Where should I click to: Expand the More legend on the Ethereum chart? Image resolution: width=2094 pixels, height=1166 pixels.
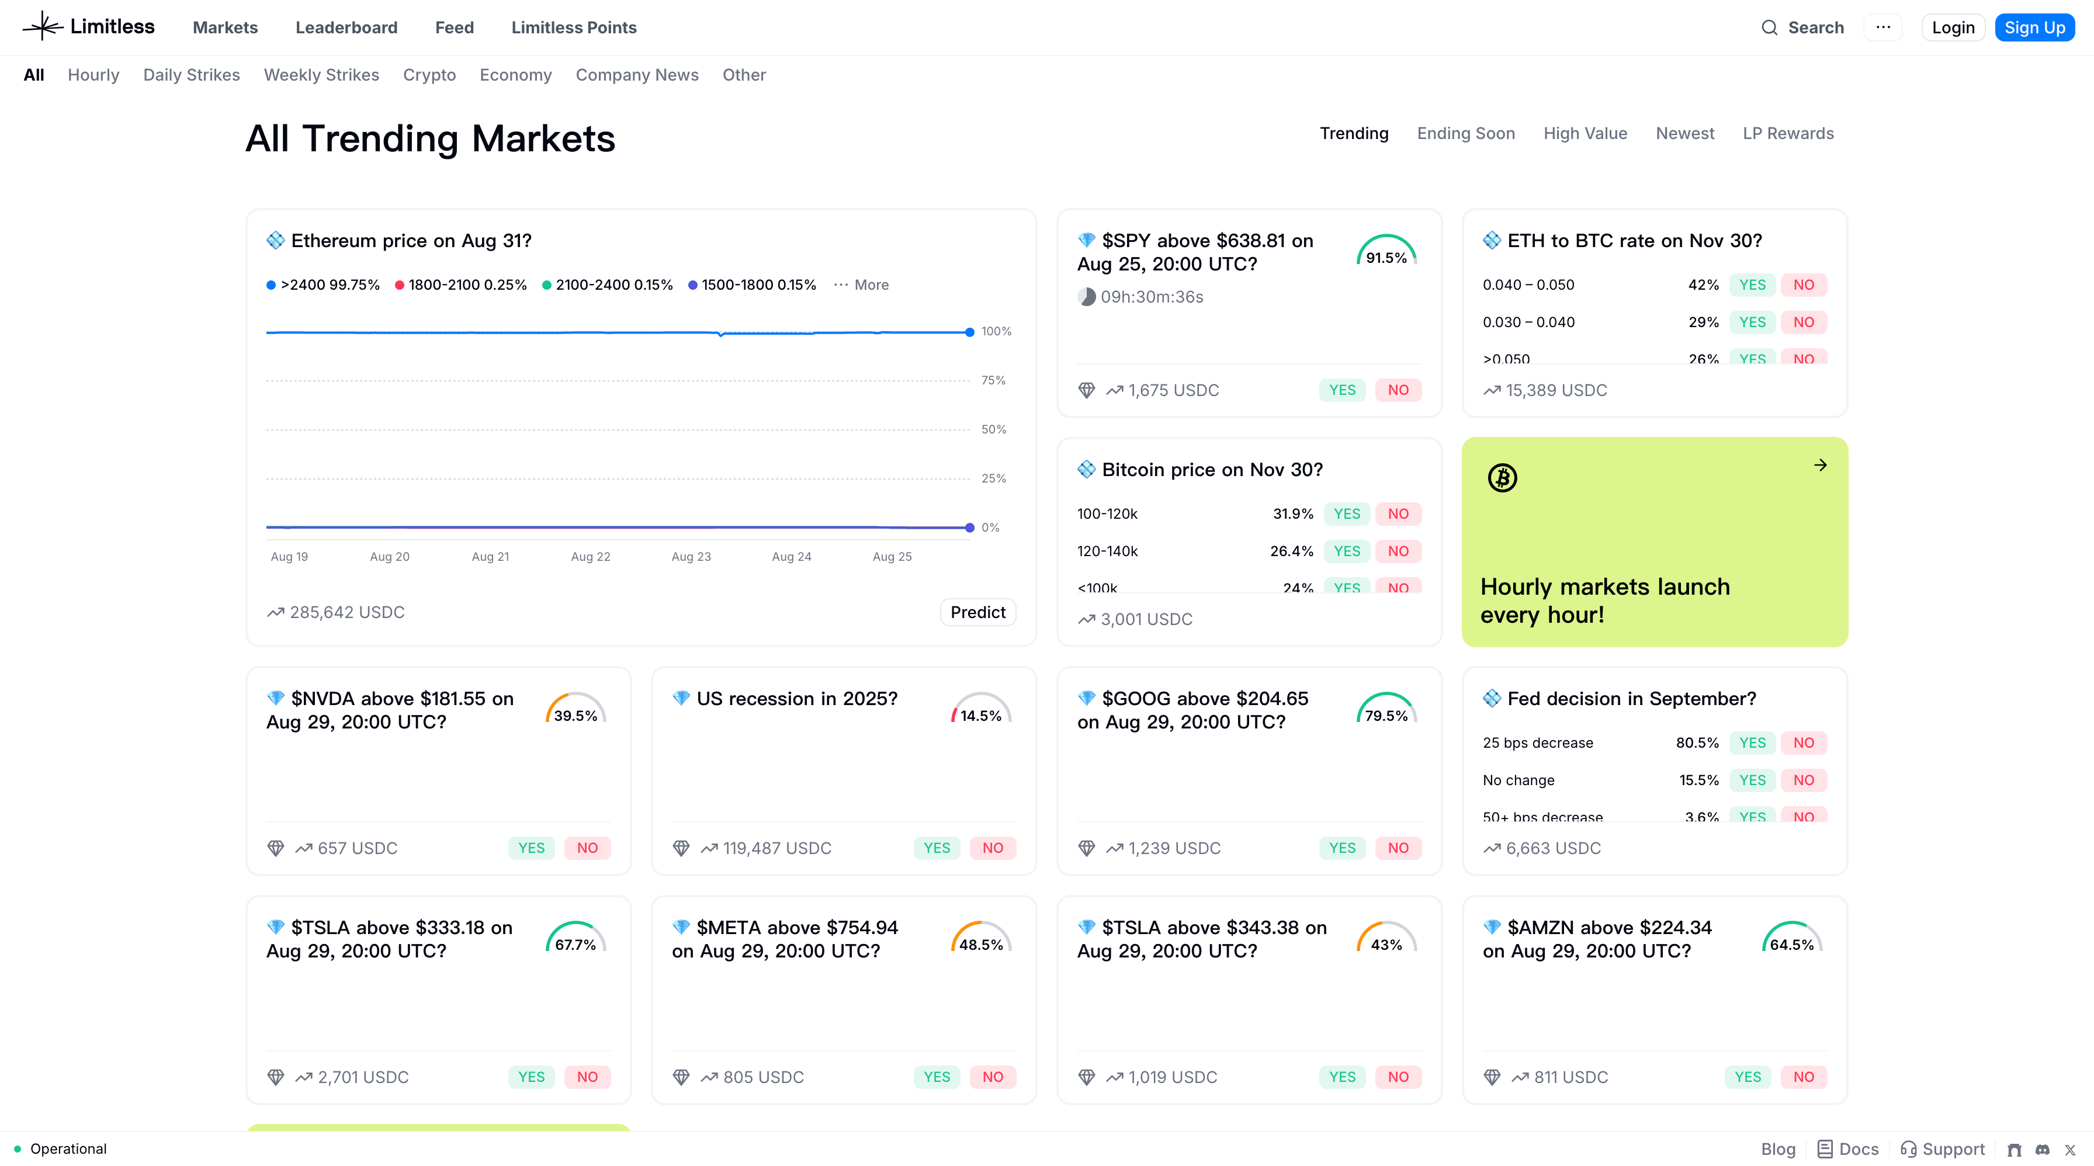click(862, 284)
